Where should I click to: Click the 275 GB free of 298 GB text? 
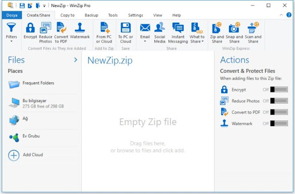point(43,106)
